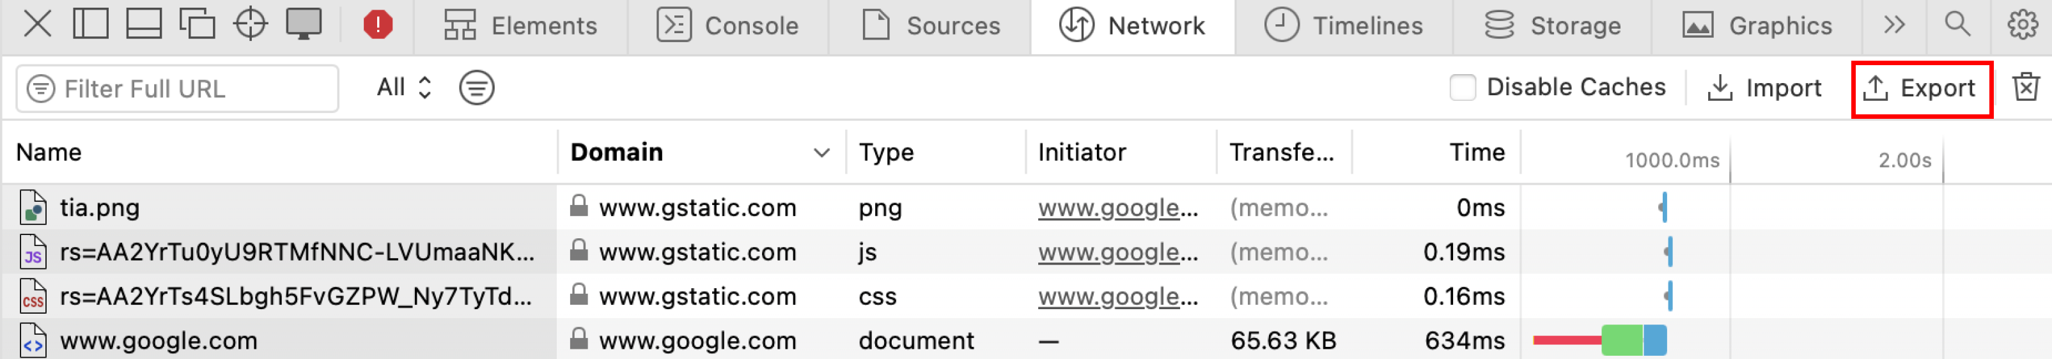Dock inspector to the side icon
This screenshot has height=359, width=2052.
click(x=91, y=24)
